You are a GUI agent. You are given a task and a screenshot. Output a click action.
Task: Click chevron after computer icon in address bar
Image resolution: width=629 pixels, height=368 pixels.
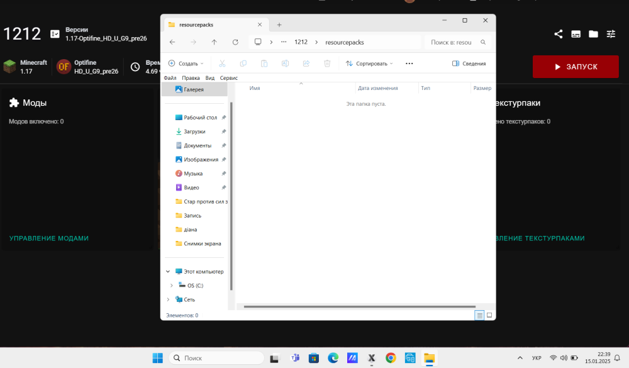click(x=271, y=42)
